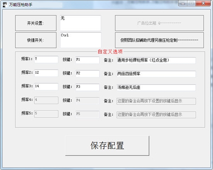Click the 频率5 value field
213x170 pixels.
pos(46,114)
